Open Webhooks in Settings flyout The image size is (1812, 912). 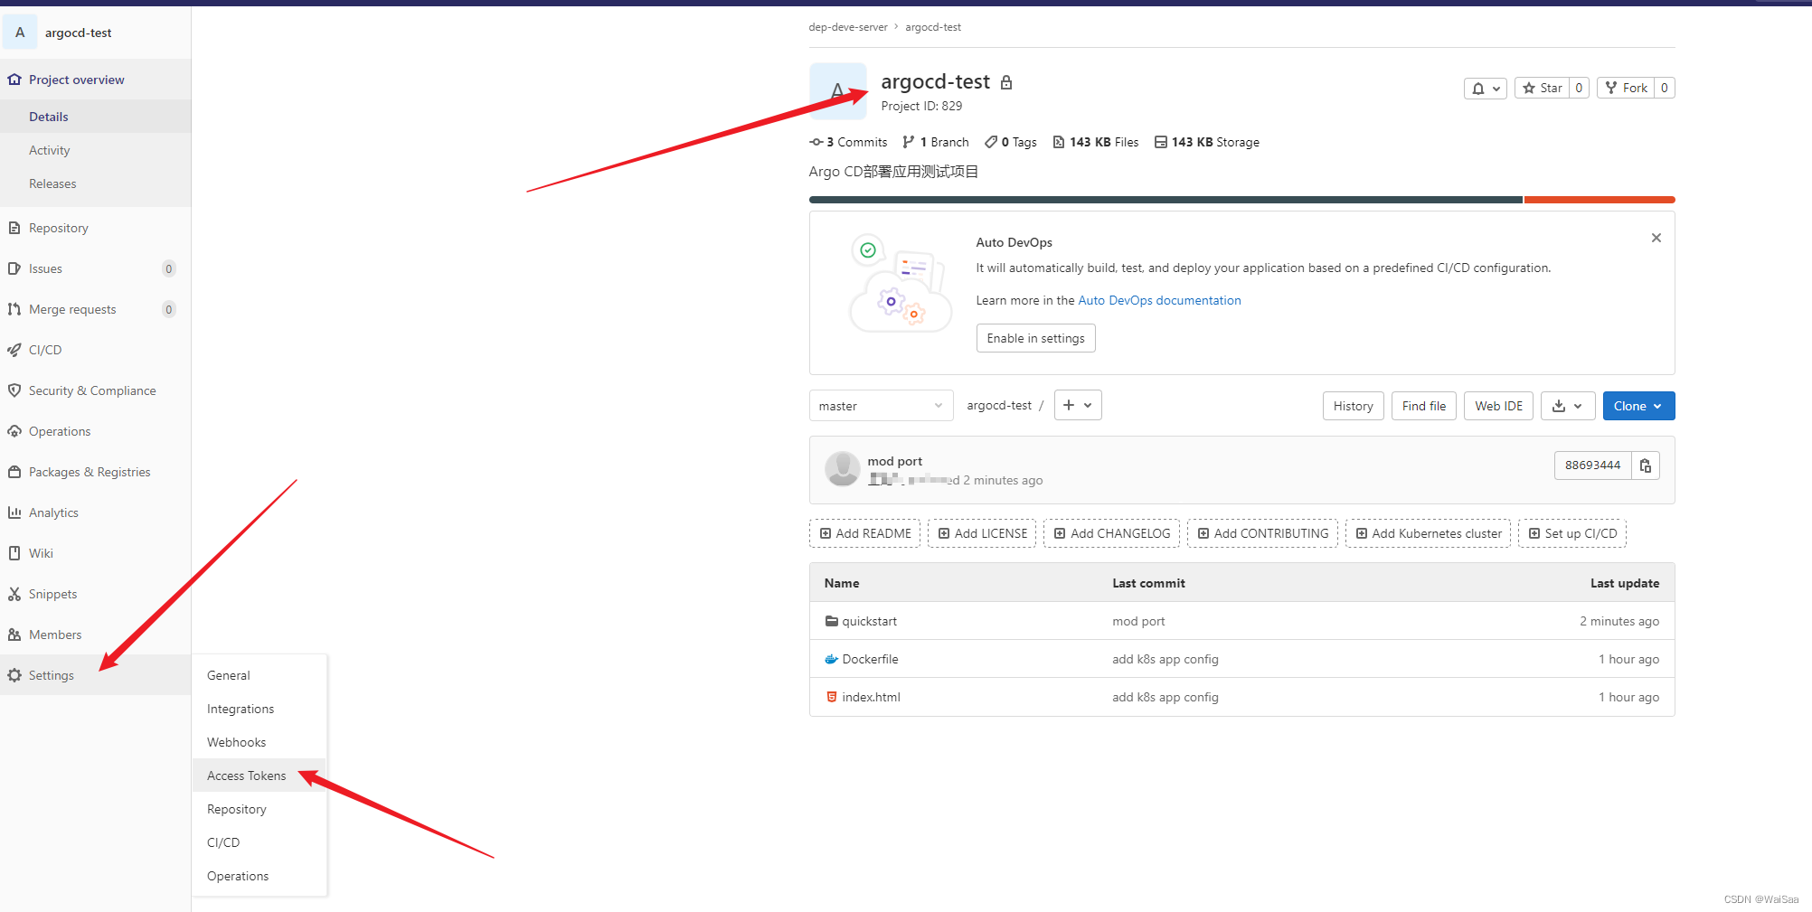(x=259, y=742)
